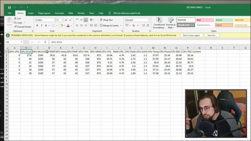Open the Calibri font name dropdown
The height and width of the screenshot is (141, 251).
coord(54,20)
